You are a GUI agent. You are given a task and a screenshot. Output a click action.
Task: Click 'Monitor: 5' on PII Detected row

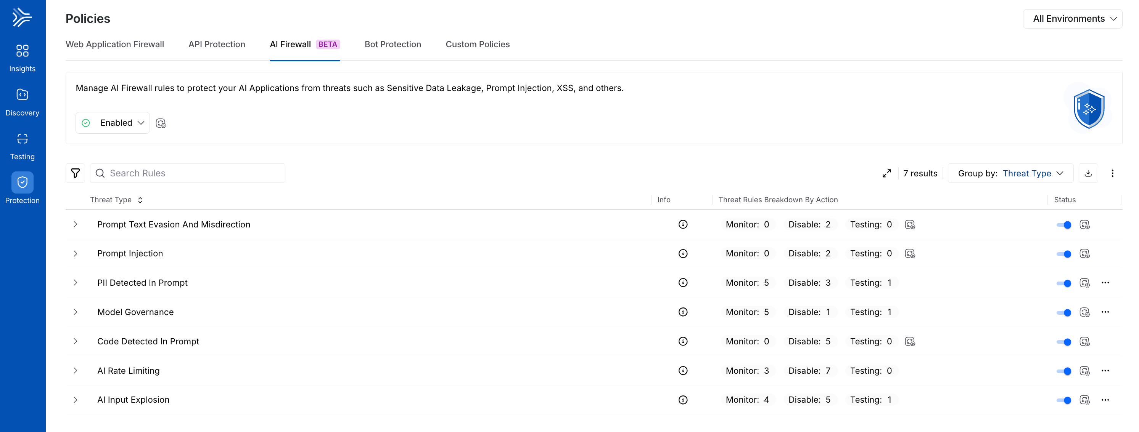coord(747,283)
